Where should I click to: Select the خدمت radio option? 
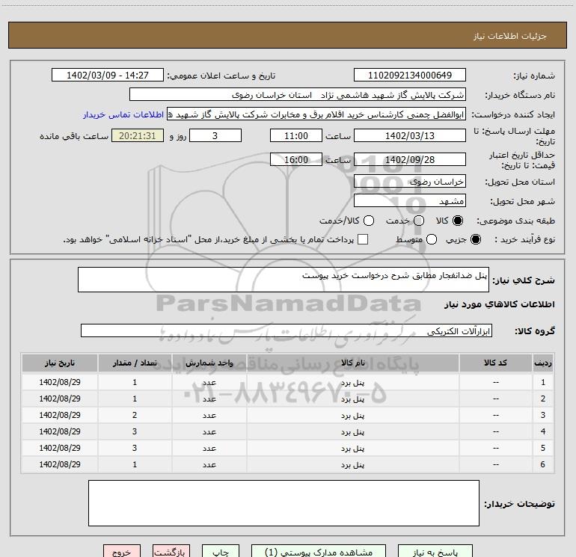click(418, 221)
